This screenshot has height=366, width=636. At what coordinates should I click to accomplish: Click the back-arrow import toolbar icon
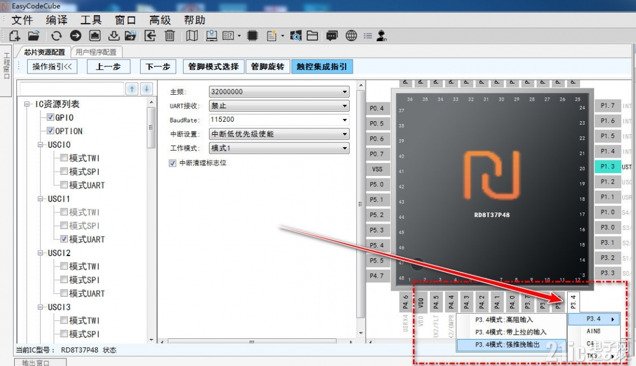click(x=150, y=36)
